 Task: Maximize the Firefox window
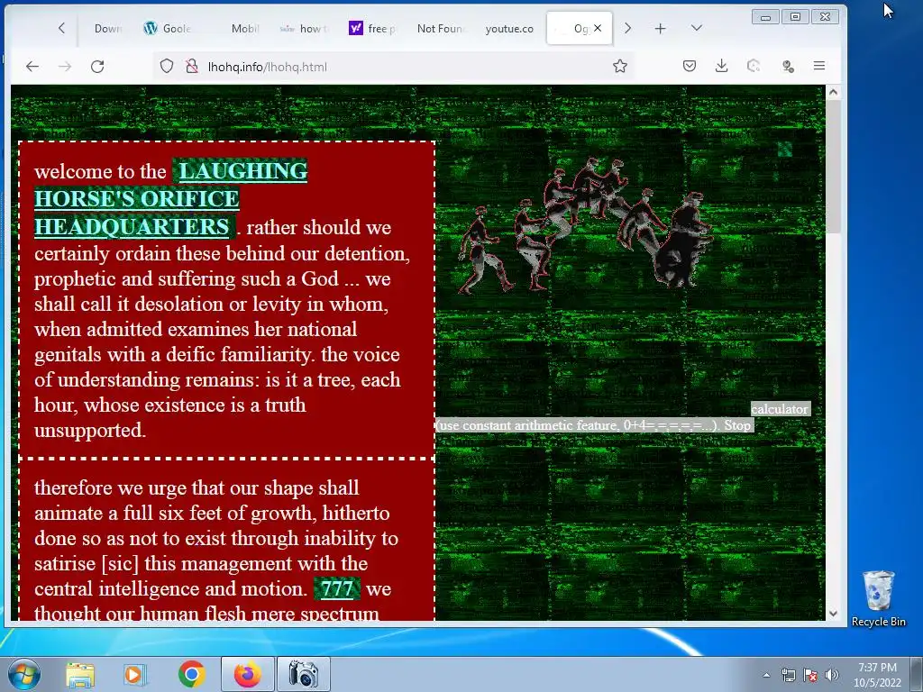795,17
